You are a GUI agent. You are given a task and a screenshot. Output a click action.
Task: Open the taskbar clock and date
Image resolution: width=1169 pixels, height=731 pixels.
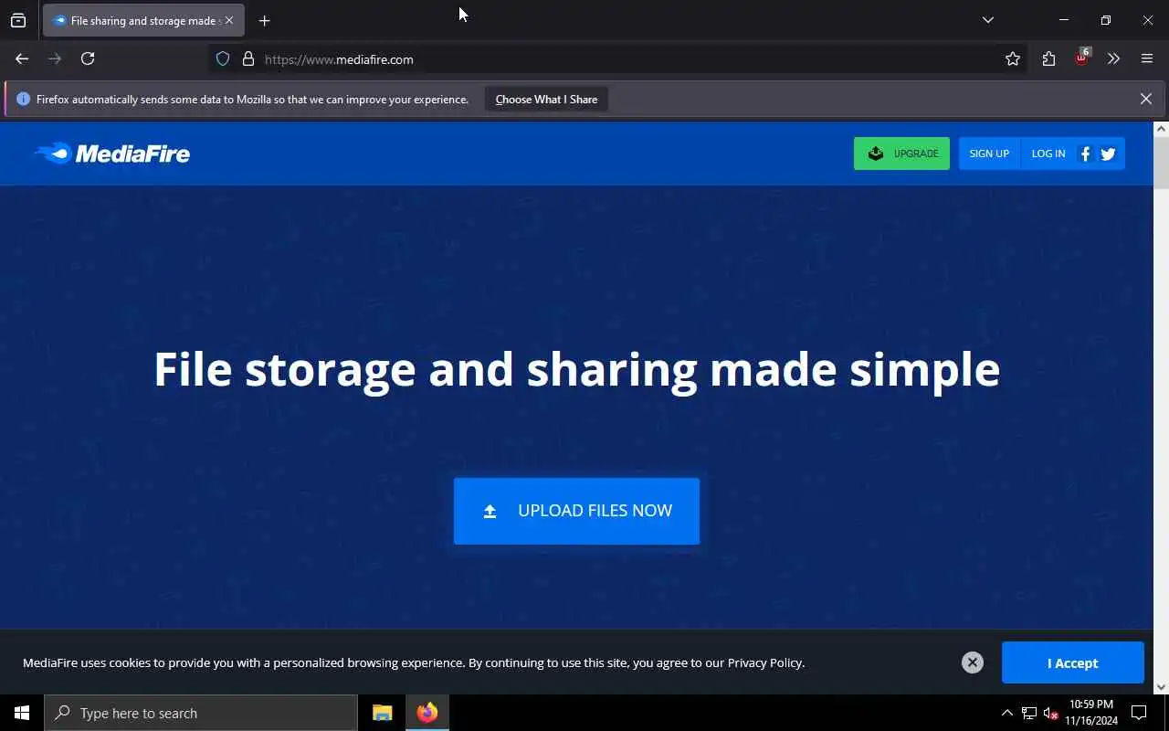click(x=1091, y=713)
